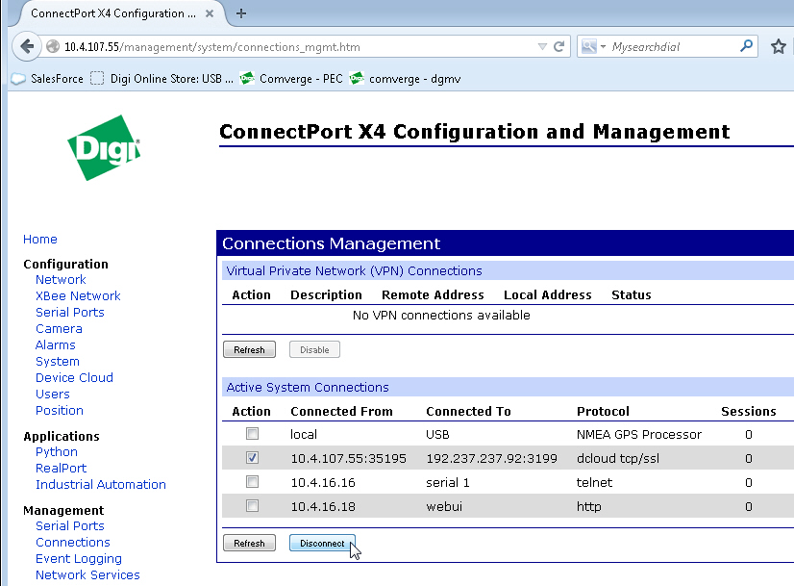
Task: Click the search magnifier icon
Action: point(746,46)
